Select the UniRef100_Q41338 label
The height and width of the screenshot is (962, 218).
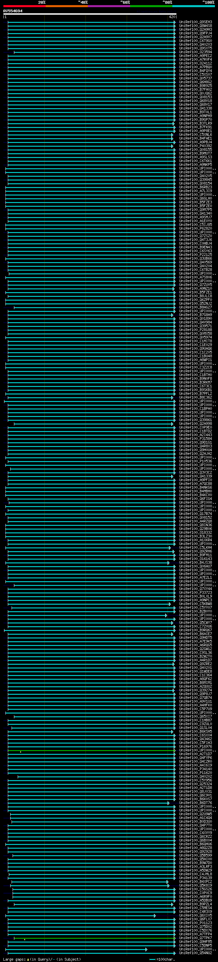196,108
